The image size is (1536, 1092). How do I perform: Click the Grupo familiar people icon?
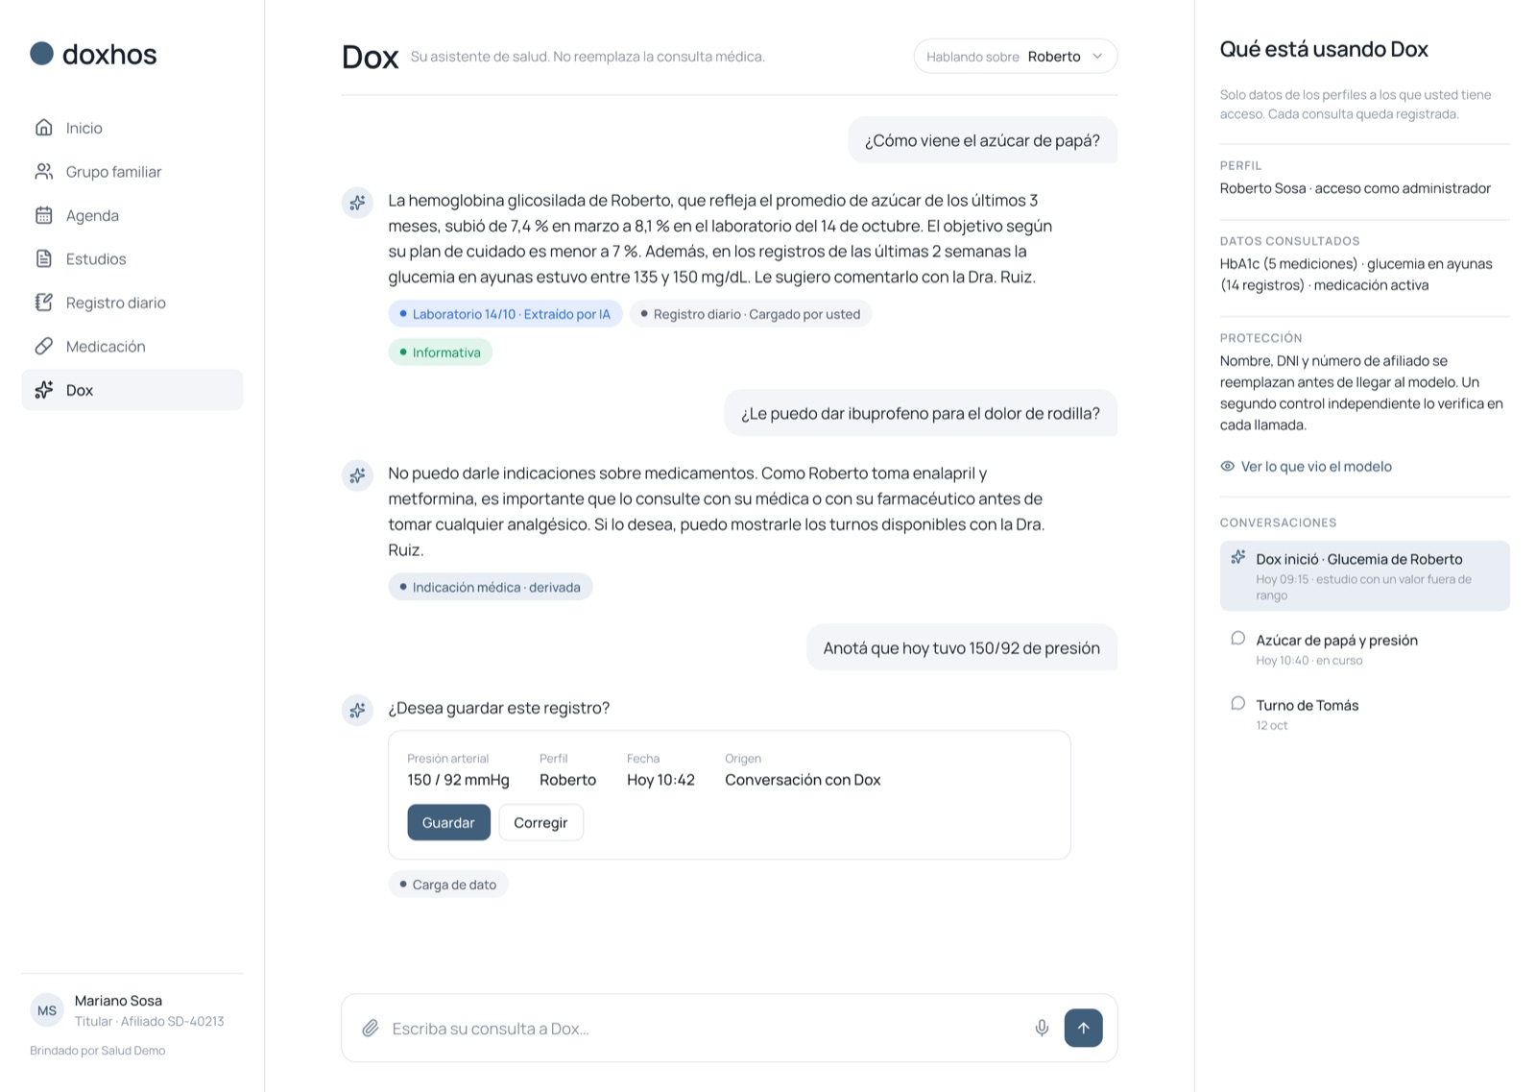pyautogui.click(x=44, y=172)
